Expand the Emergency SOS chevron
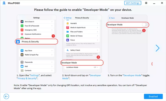The width and height of the screenshot is (166, 101). [x=52, y=30]
